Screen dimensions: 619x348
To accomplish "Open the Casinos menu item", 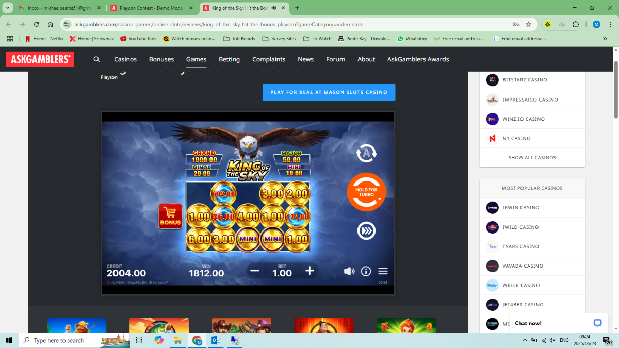I will tap(125, 59).
